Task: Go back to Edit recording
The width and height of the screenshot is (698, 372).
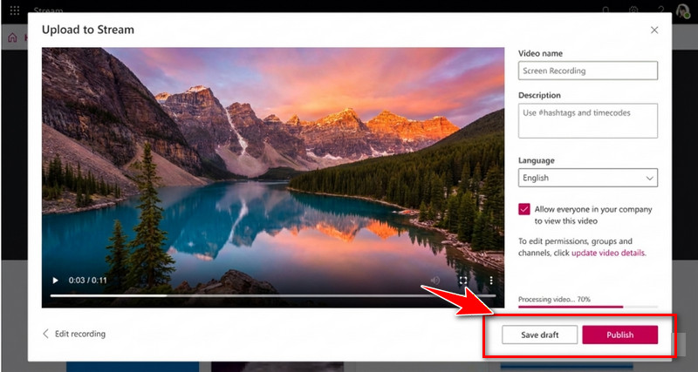Action: [74, 334]
